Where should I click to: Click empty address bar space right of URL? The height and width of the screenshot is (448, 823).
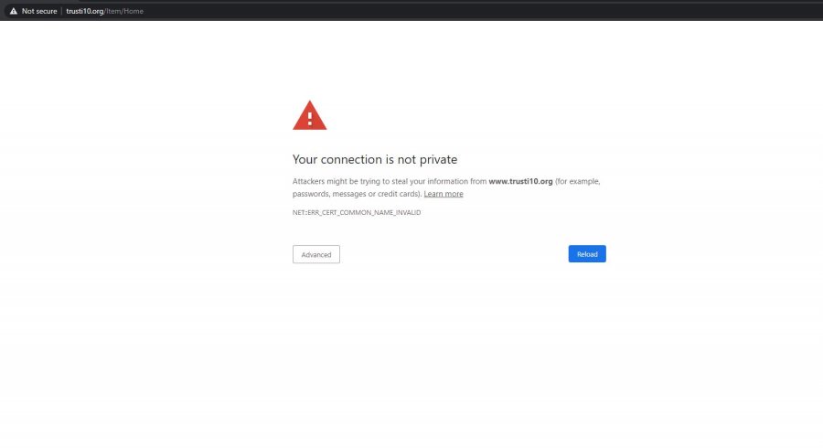[x=457, y=11]
